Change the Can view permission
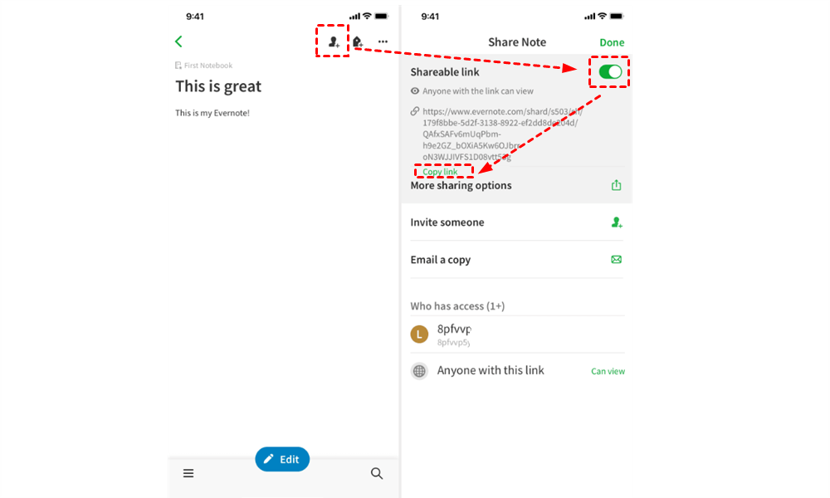The height and width of the screenshot is (498, 830). tap(608, 372)
